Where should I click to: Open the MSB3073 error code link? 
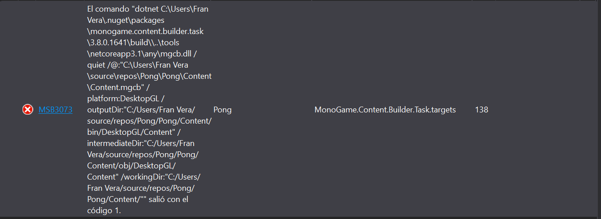[x=55, y=110]
